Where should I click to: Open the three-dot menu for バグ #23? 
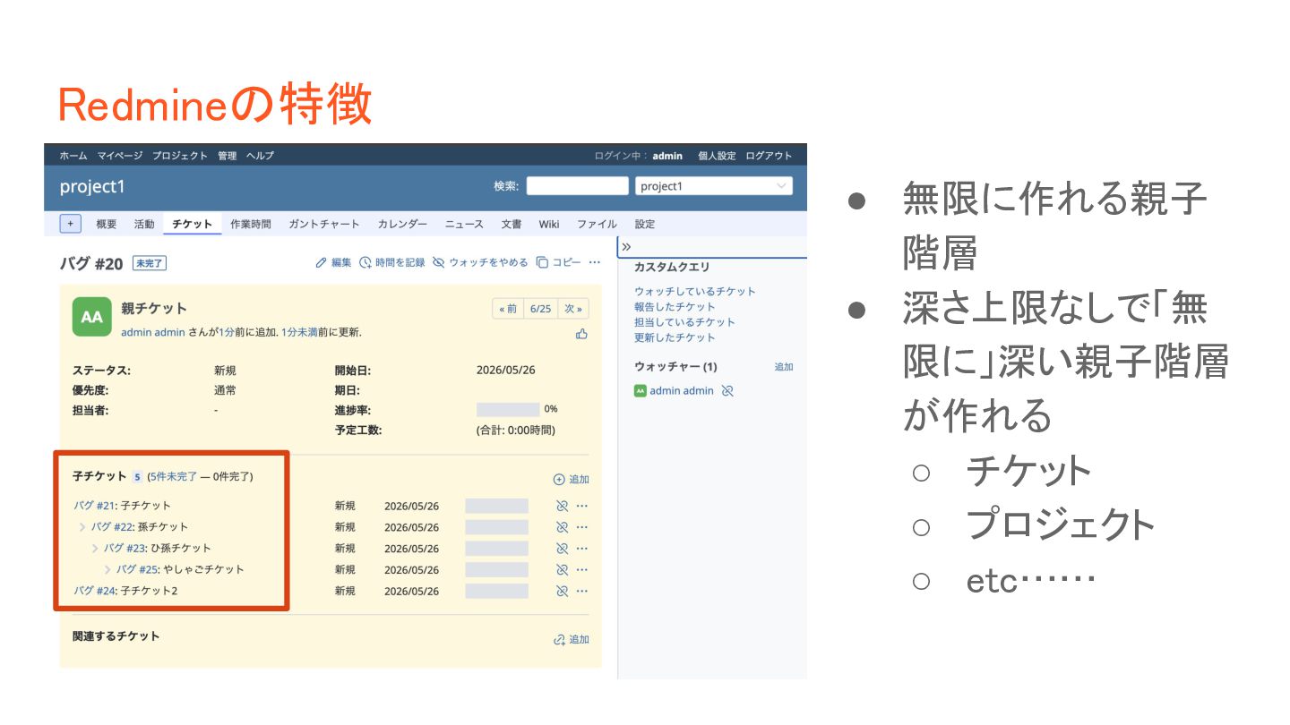click(582, 549)
